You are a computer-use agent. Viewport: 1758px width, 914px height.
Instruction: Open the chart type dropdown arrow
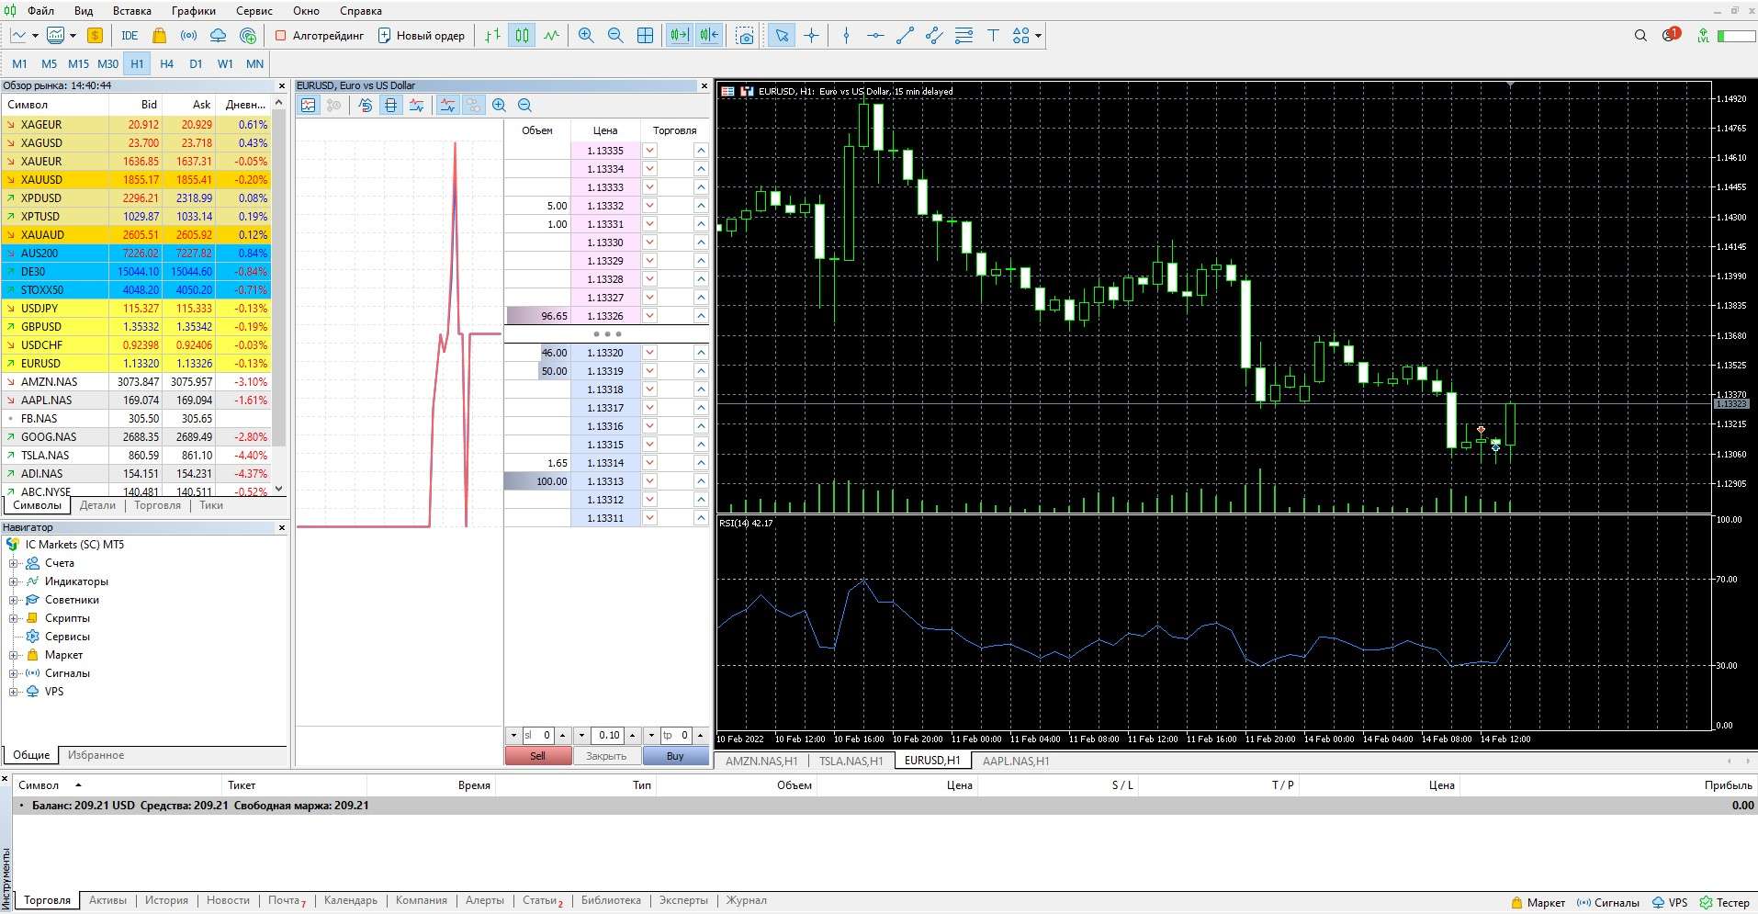pyautogui.click(x=35, y=36)
